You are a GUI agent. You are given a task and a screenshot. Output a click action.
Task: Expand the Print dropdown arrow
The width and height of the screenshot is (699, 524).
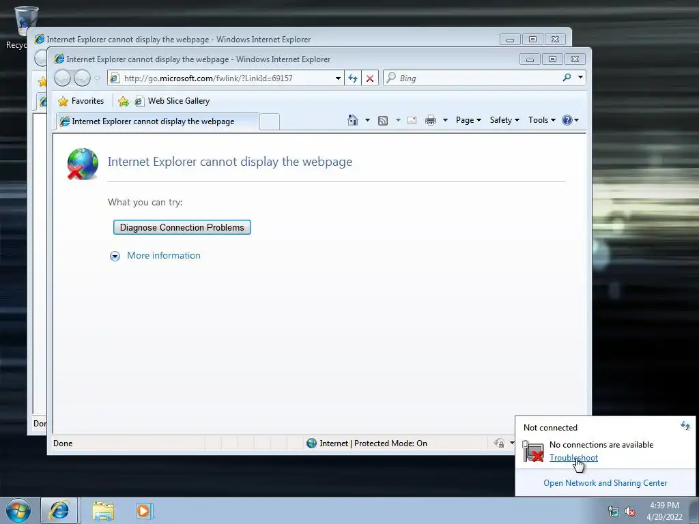(x=445, y=120)
